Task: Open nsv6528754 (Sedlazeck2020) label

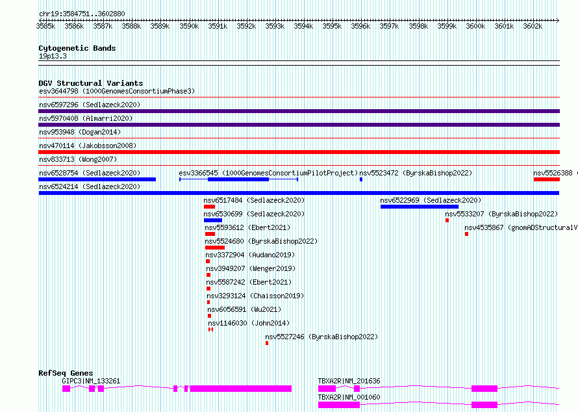Action: click(90, 173)
